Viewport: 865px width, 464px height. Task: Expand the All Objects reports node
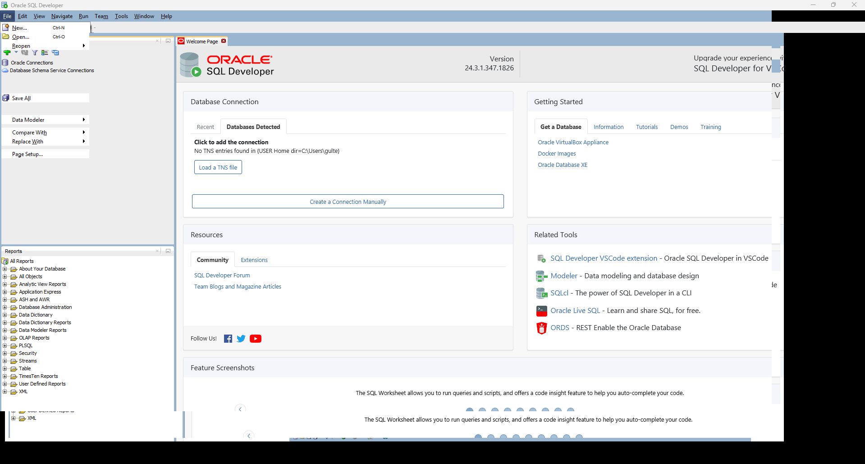pos(5,276)
